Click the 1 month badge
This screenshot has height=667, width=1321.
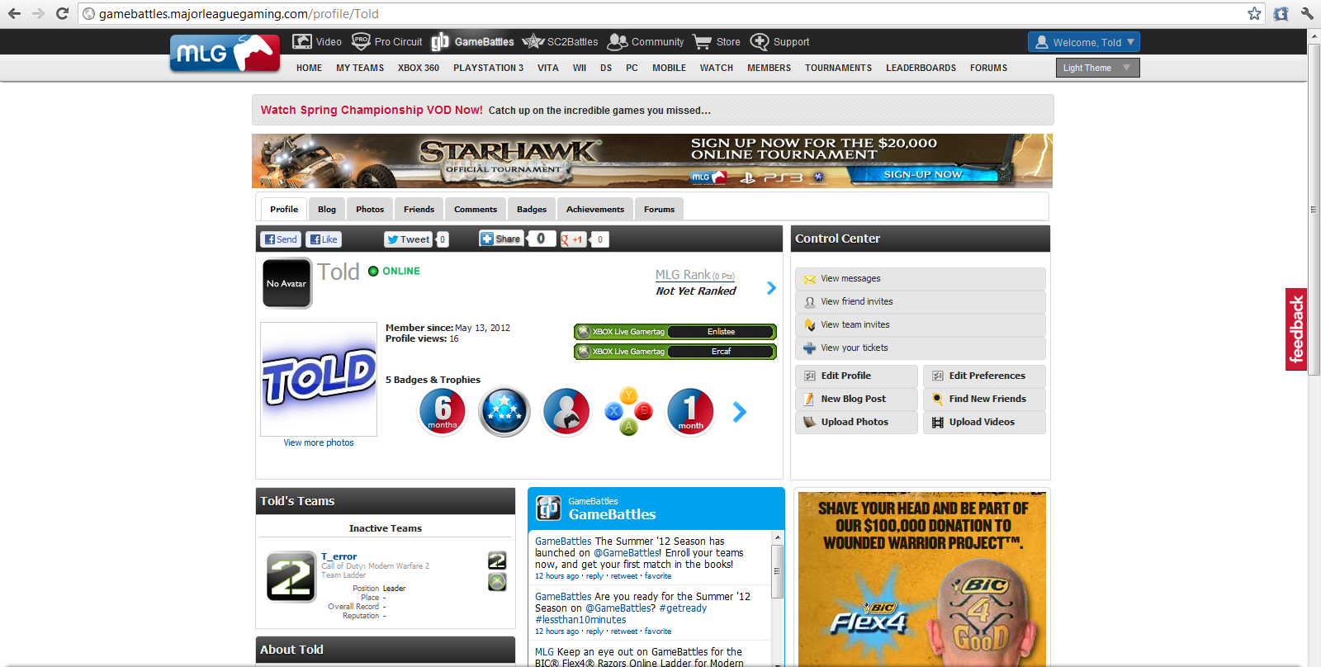point(690,411)
